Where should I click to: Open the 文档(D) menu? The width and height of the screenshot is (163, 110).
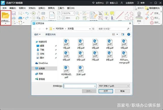[x=32, y=8]
